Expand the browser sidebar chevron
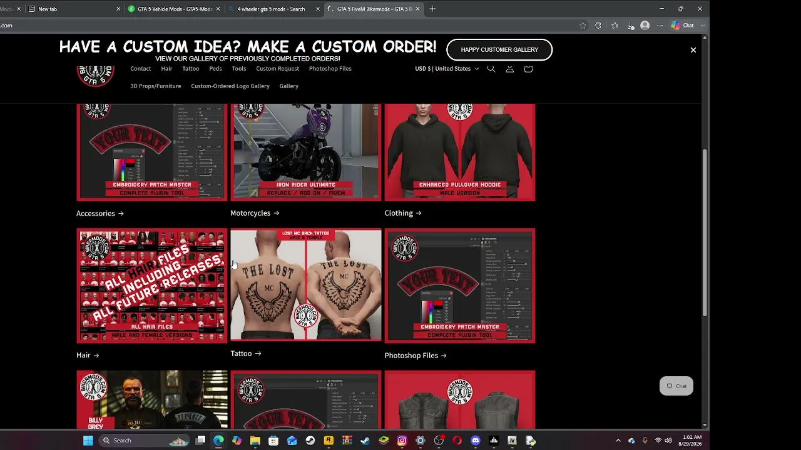Screen dimensions: 801x450 [x=704, y=26]
